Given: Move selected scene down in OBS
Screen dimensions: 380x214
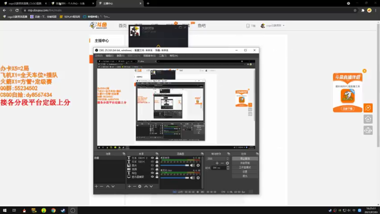Looking at the screenshot, I should pyautogui.click(x=113, y=186).
